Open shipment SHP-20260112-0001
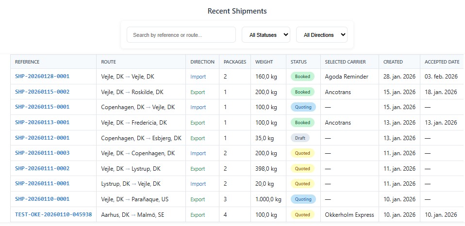This screenshot has height=226, width=465. tap(42, 138)
